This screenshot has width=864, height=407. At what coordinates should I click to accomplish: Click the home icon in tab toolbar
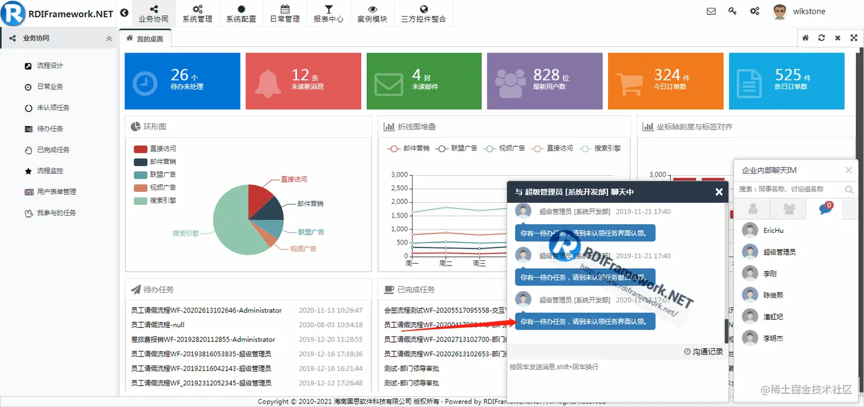pyautogui.click(x=805, y=38)
